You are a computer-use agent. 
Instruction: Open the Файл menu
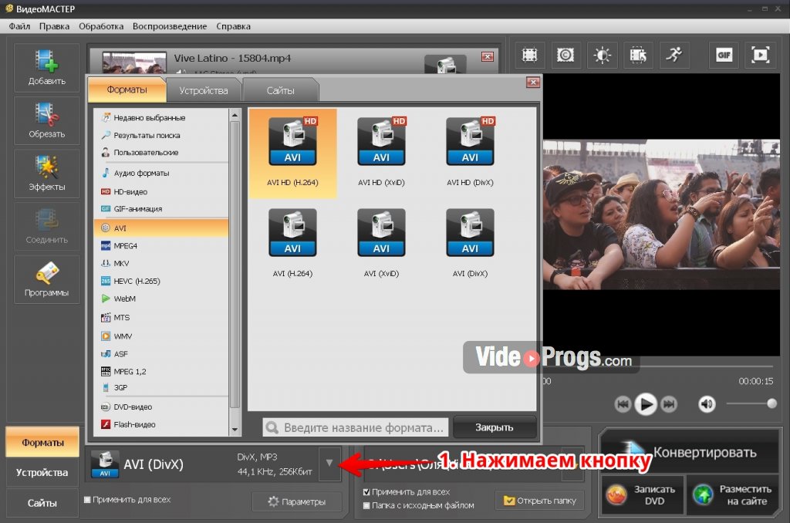coord(19,26)
